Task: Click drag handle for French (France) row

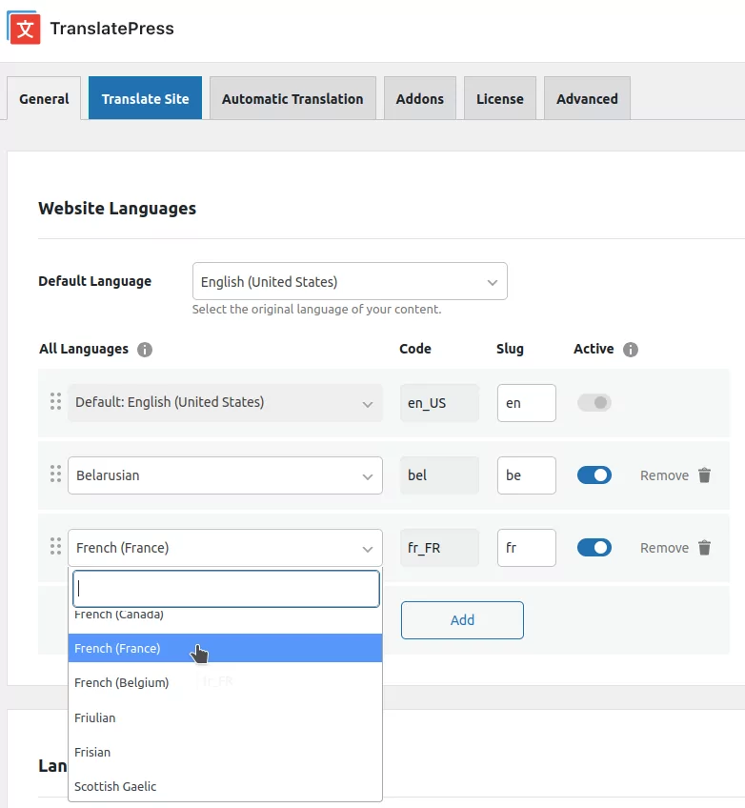Action: (x=55, y=547)
